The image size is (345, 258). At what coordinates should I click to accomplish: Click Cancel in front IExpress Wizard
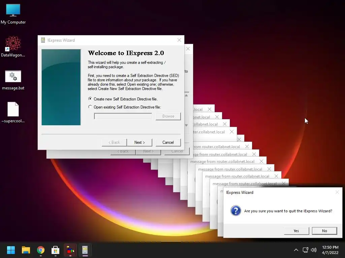[168, 142]
